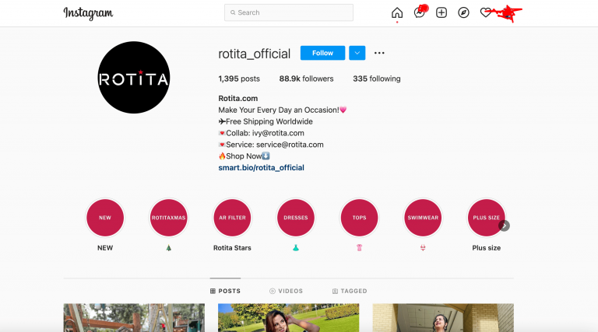Open the AR FILTER highlight circle

point(232,218)
